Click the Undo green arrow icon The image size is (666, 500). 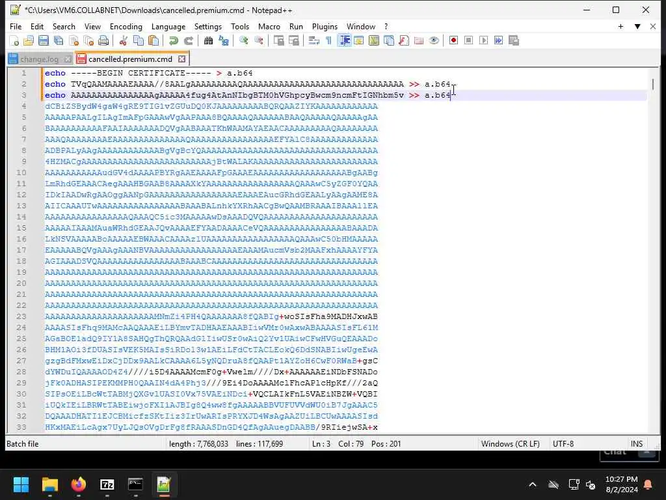point(173,40)
